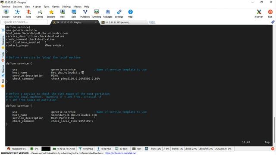276x155 pixels.
Task: Click check_ping!100.0,20%!500.0,60% command text
Action: (75, 78)
